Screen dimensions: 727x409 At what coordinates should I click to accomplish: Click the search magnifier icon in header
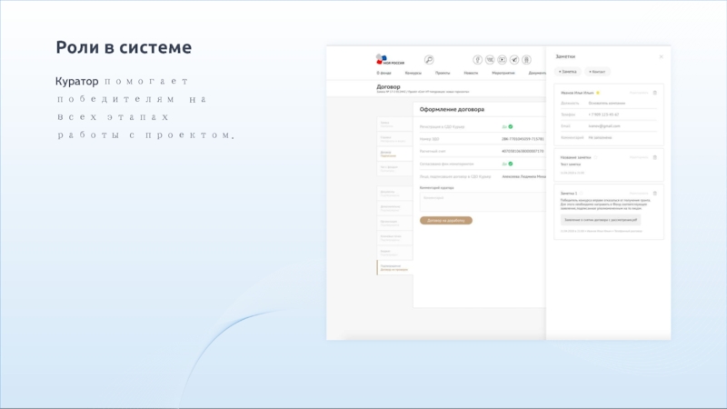[429, 59]
